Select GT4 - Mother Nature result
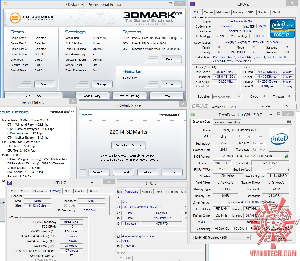Image resolution: width=300 pixels, height=261 pixels. (x=28, y=138)
